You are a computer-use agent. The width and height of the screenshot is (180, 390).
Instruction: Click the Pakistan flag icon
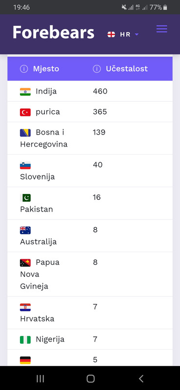click(x=25, y=198)
